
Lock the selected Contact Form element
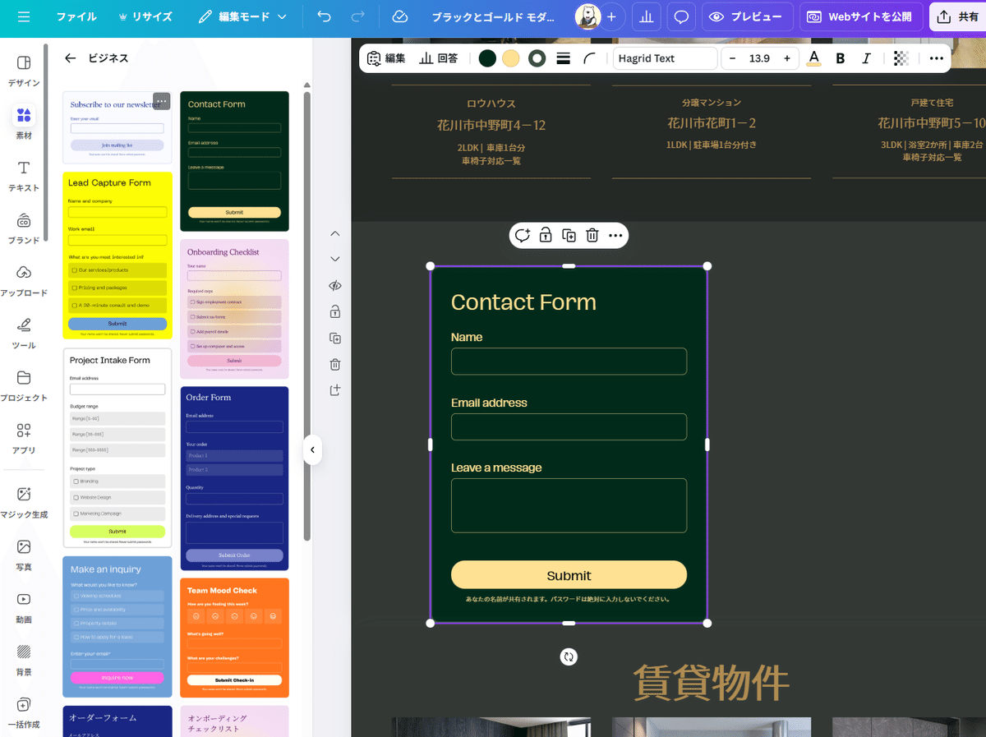545,236
